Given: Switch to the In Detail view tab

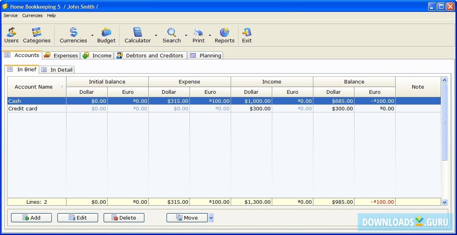Looking at the screenshot, I should click(57, 69).
